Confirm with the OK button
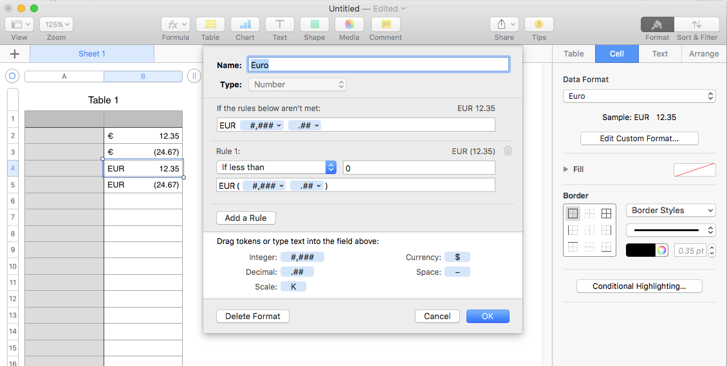 (488, 316)
